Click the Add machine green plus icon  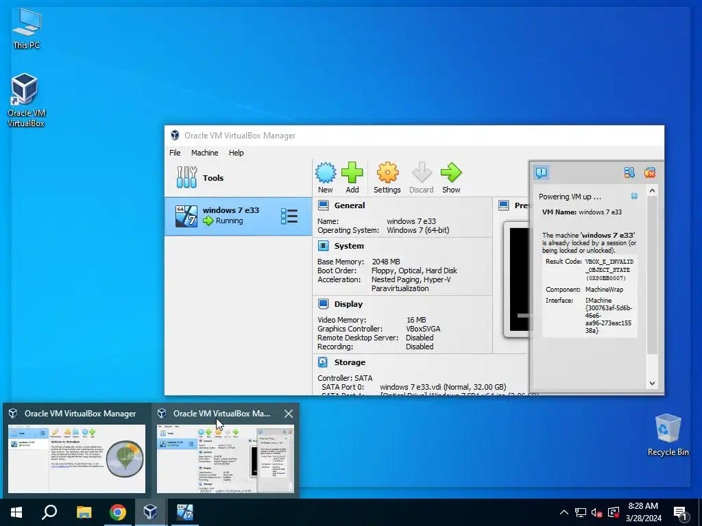point(352,177)
